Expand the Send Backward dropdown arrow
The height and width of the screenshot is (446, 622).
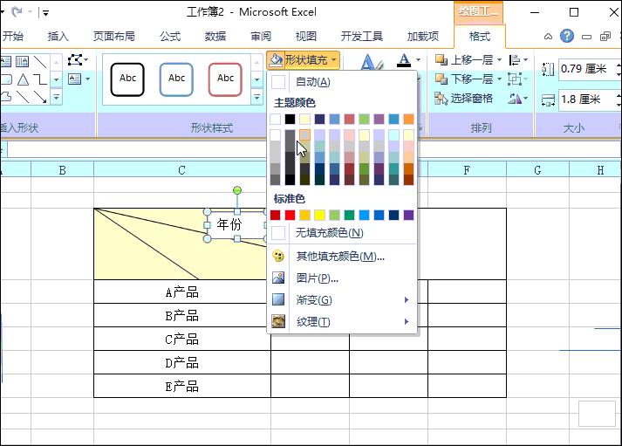[x=499, y=79]
